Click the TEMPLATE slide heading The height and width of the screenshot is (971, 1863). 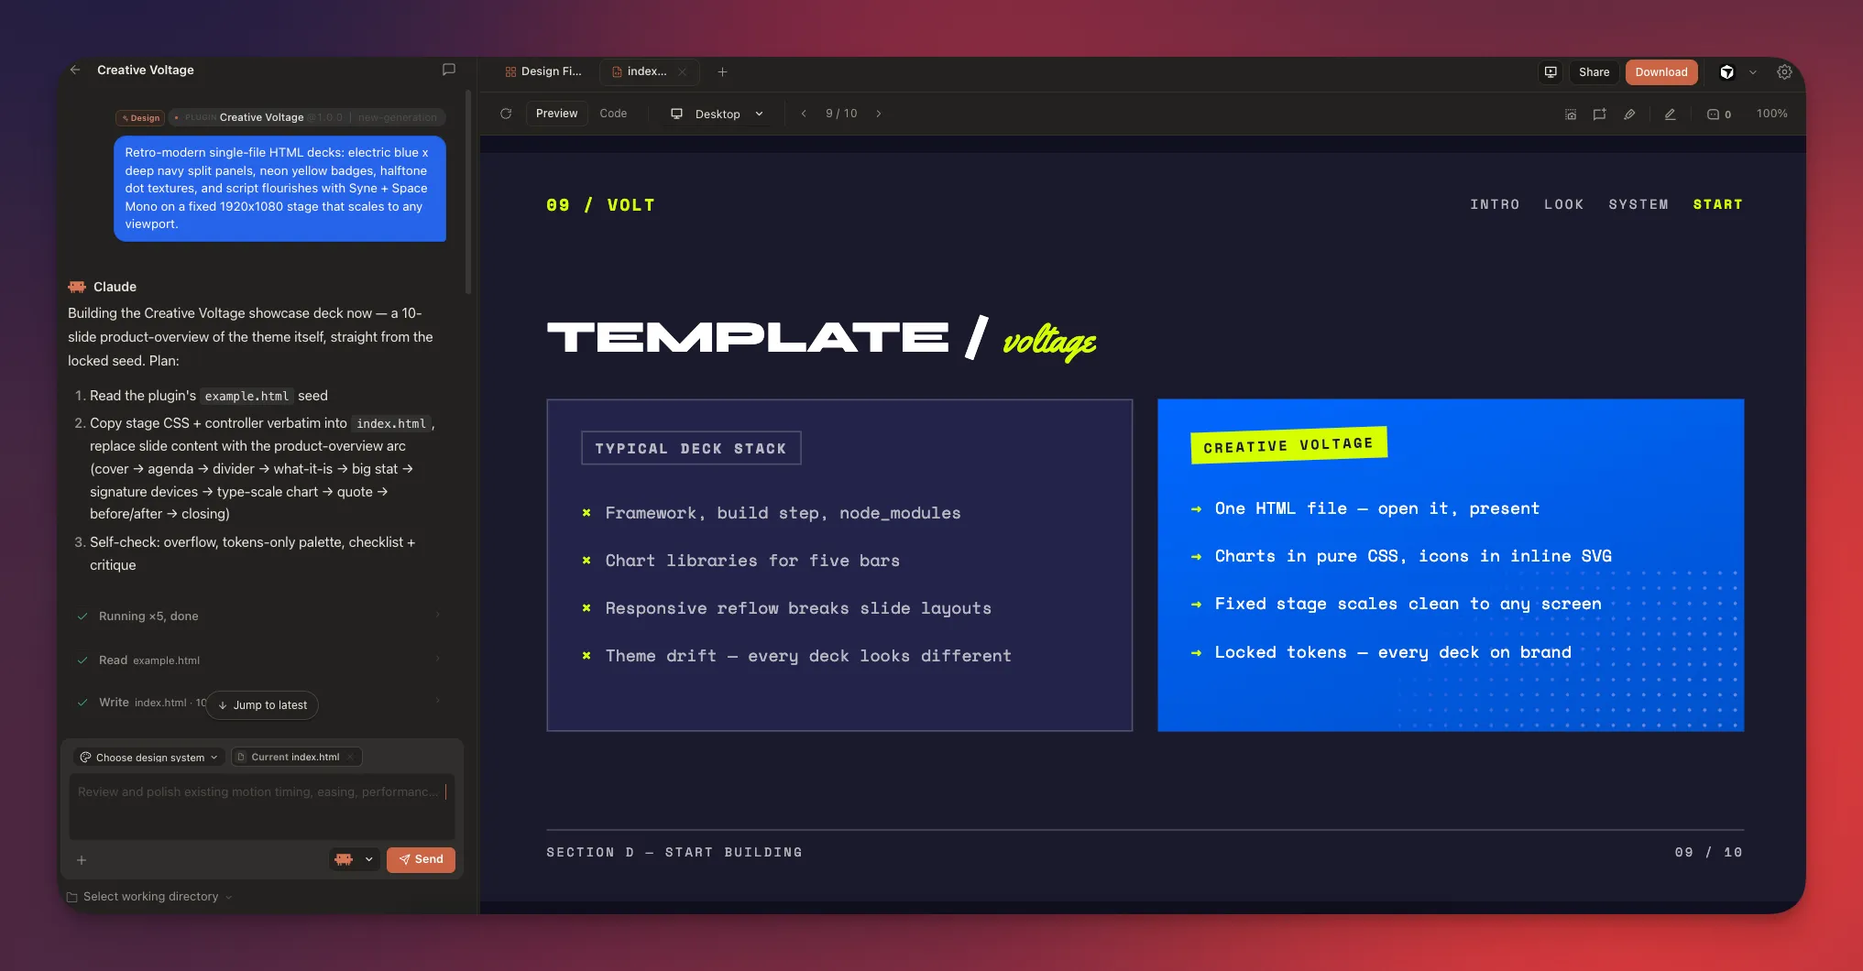click(x=748, y=337)
